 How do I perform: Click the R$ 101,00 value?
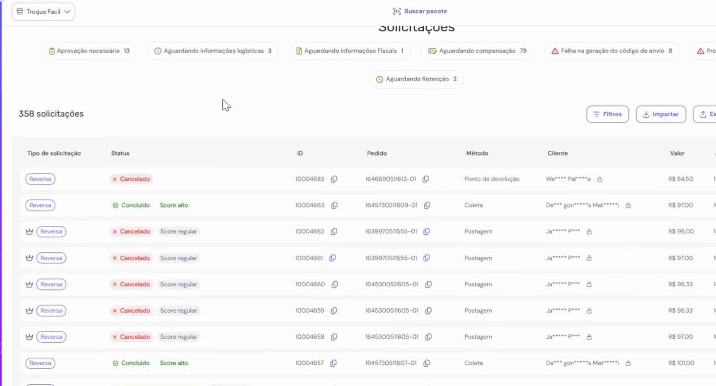coord(681,363)
